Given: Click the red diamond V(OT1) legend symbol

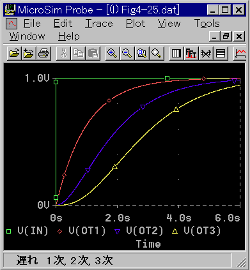Looking at the screenshot, I should click(60, 231).
